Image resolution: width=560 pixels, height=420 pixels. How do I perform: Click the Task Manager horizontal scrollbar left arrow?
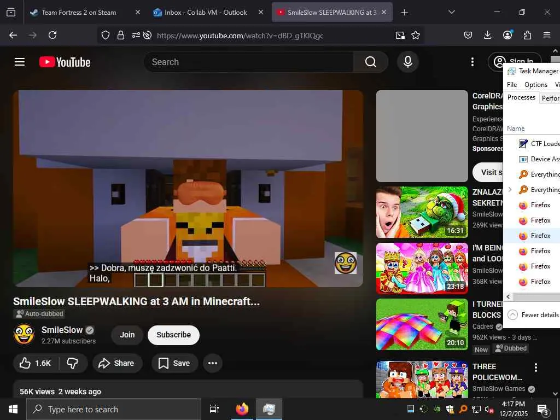click(x=508, y=297)
